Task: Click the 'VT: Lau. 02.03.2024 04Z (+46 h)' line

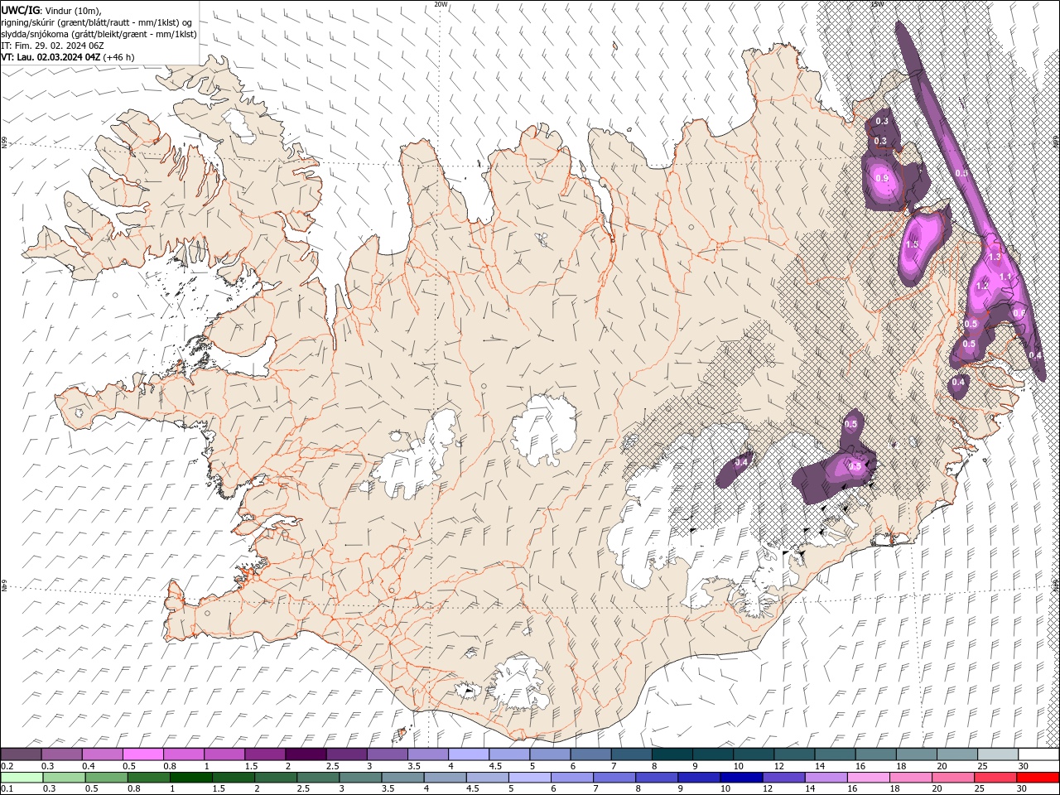Action: 68,58
